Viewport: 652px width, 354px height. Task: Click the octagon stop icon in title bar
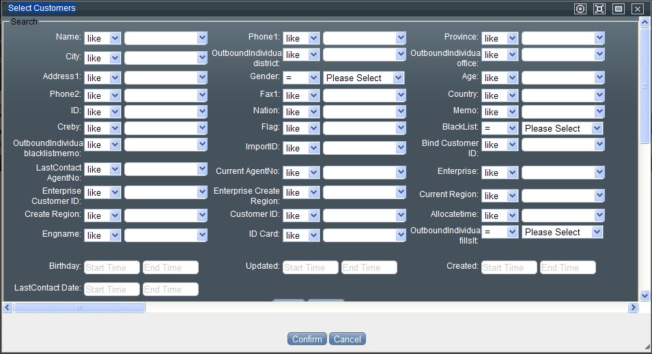pyautogui.click(x=580, y=9)
